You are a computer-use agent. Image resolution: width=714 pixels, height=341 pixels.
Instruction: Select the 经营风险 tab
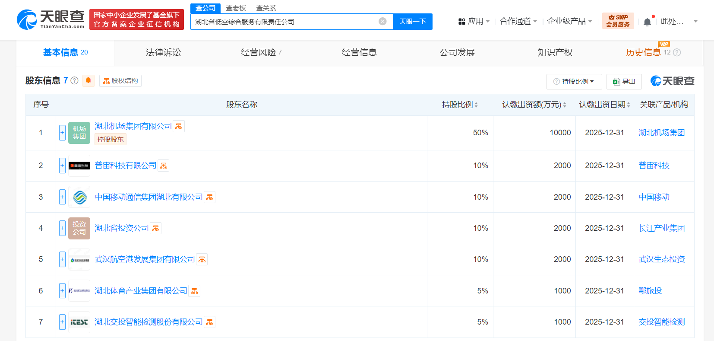261,53
